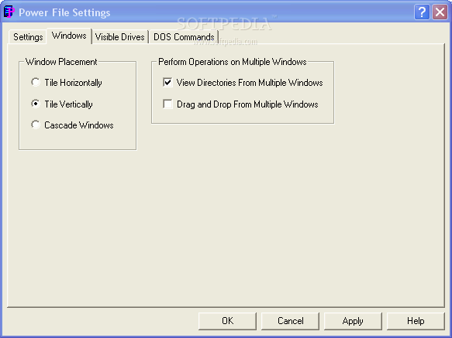The height and width of the screenshot is (338, 452).
Task: Click the Cancel button
Action: pos(290,321)
